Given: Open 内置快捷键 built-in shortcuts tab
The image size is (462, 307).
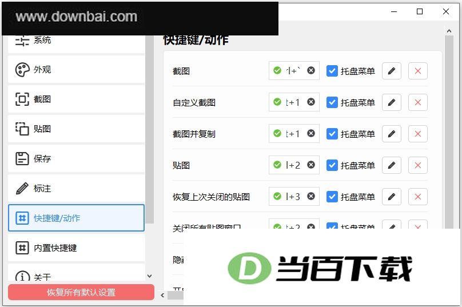Looking at the screenshot, I should [76, 248].
